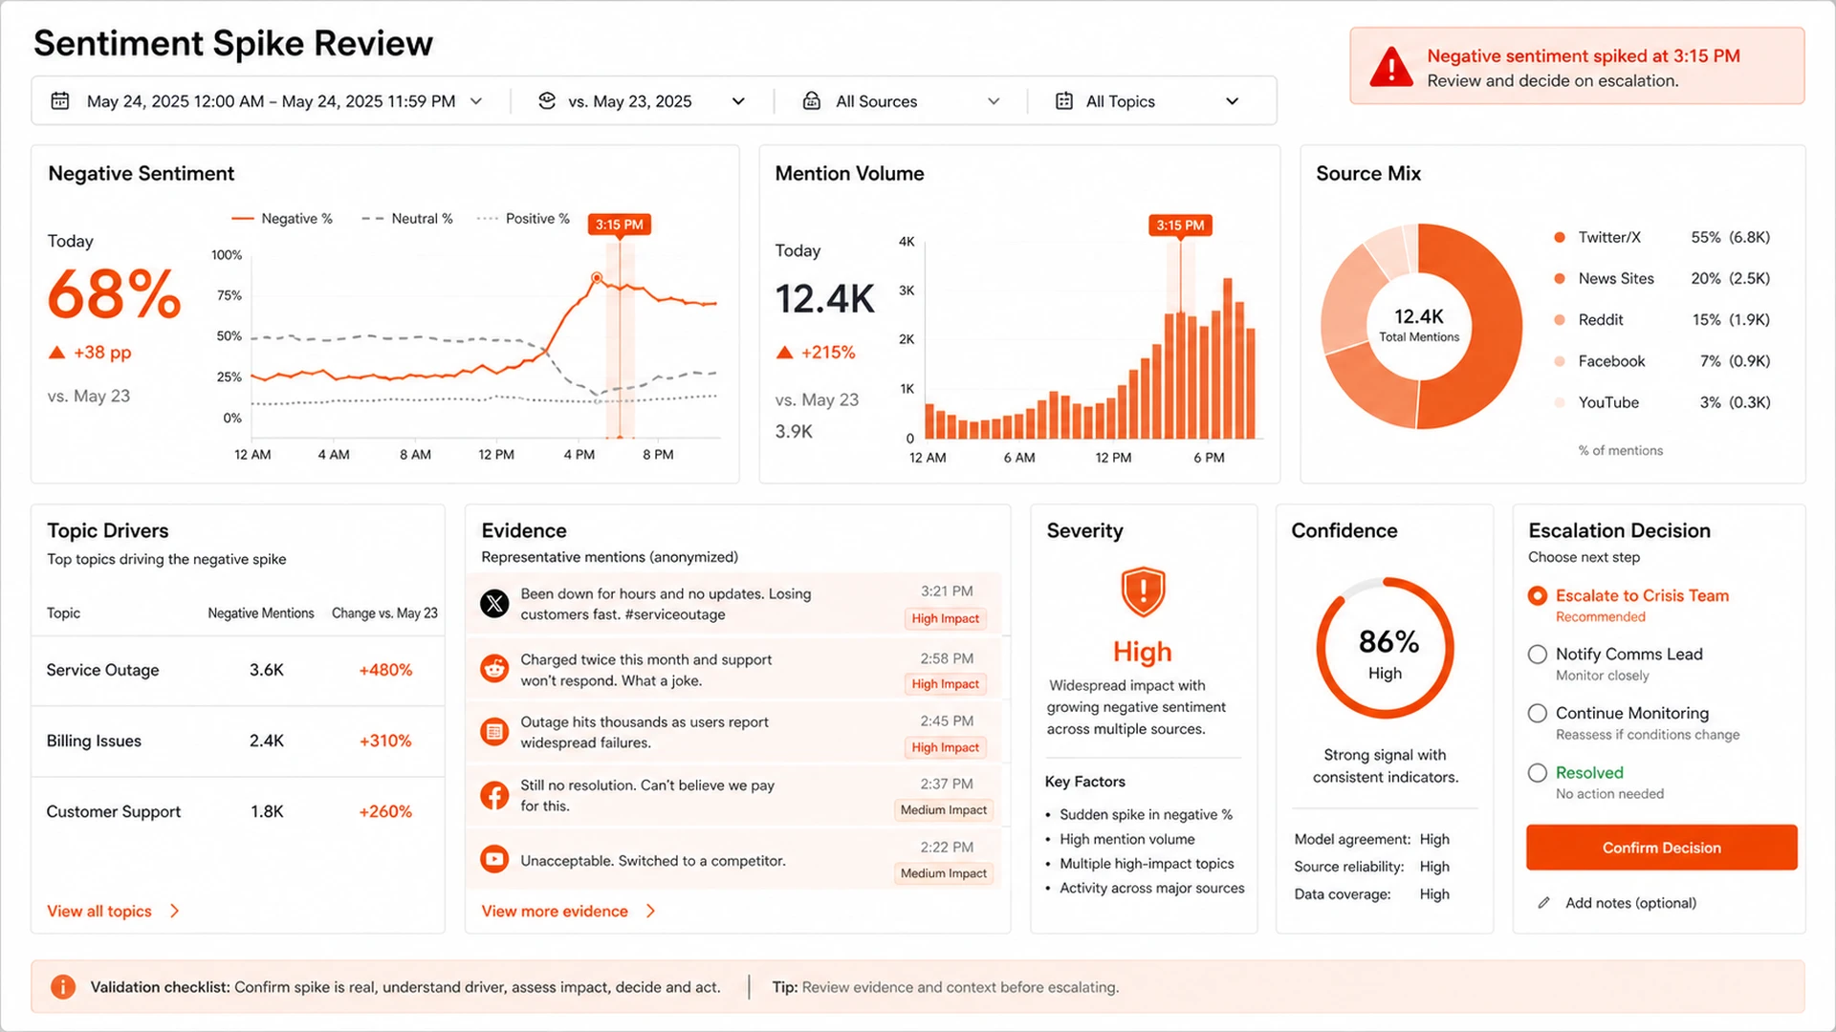Click the arrow after View all topics
The width and height of the screenshot is (1836, 1032).
[x=174, y=911]
